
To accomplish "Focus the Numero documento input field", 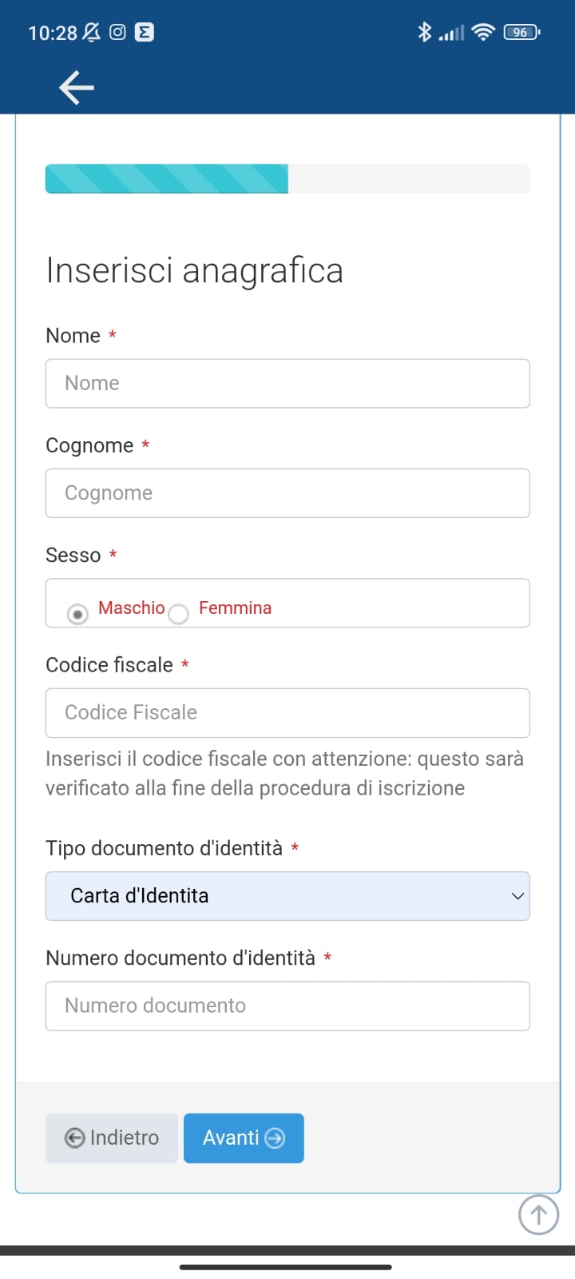I will pyautogui.click(x=287, y=1006).
